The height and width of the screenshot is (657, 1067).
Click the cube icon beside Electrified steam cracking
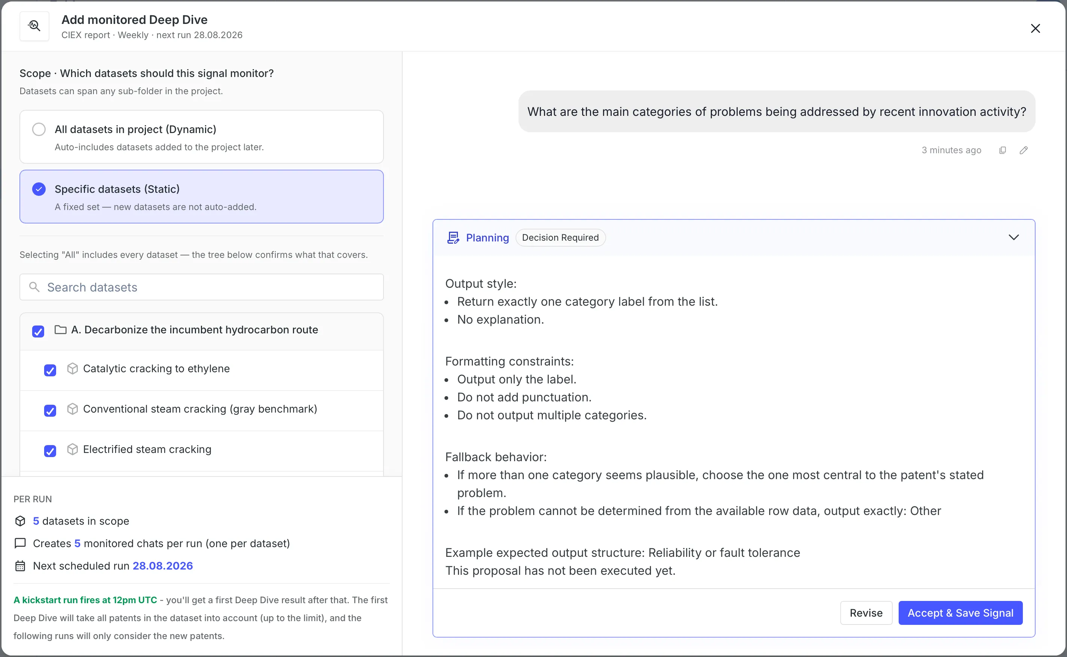click(73, 449)
